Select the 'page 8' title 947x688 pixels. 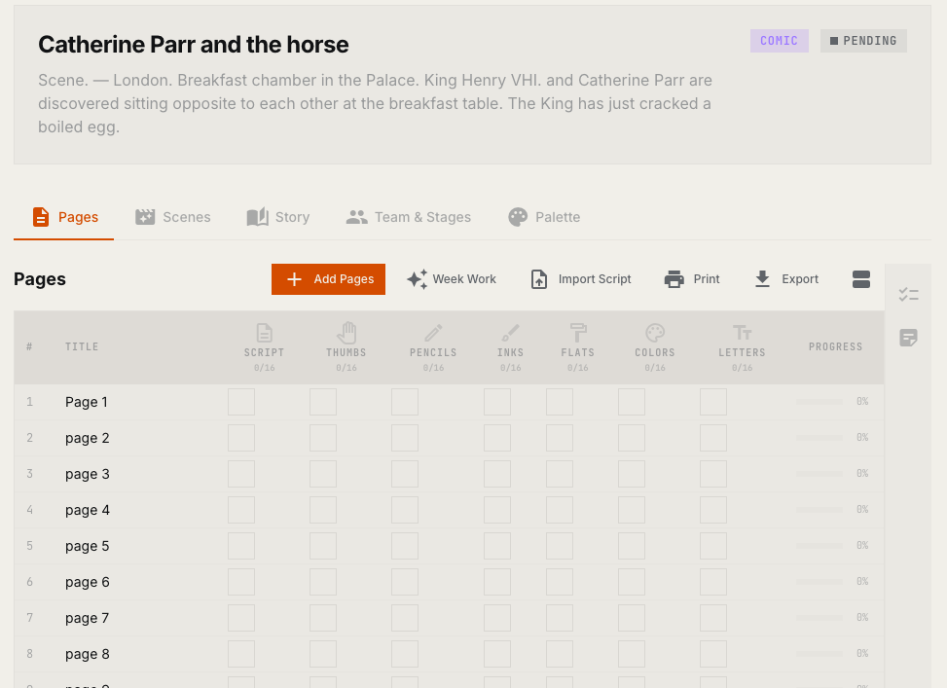point(87,655)
